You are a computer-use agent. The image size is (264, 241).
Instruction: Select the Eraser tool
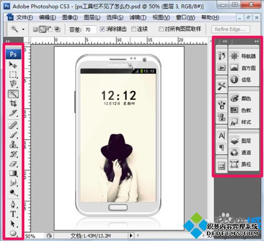pyautogui.click(x=13, y=164)
